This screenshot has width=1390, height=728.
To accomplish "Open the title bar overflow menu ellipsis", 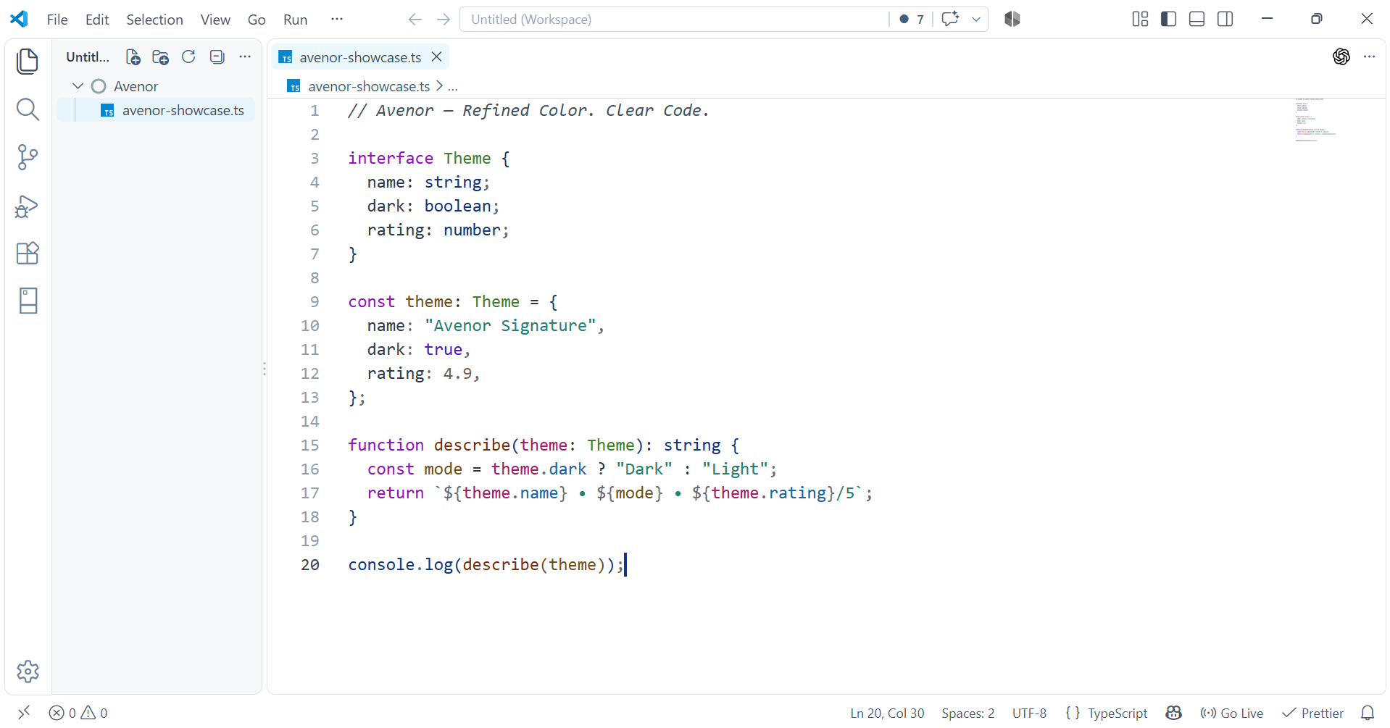I will 337,20.
